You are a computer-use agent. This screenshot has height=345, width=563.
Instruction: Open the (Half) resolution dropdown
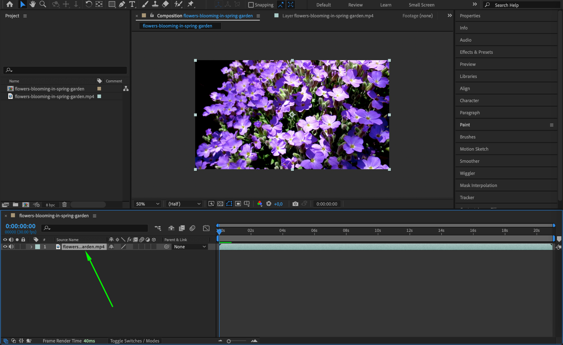pos(184,204)
